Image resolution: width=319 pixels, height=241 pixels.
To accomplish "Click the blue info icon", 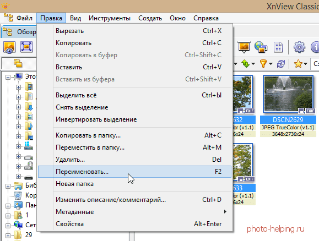I will 315,47.
